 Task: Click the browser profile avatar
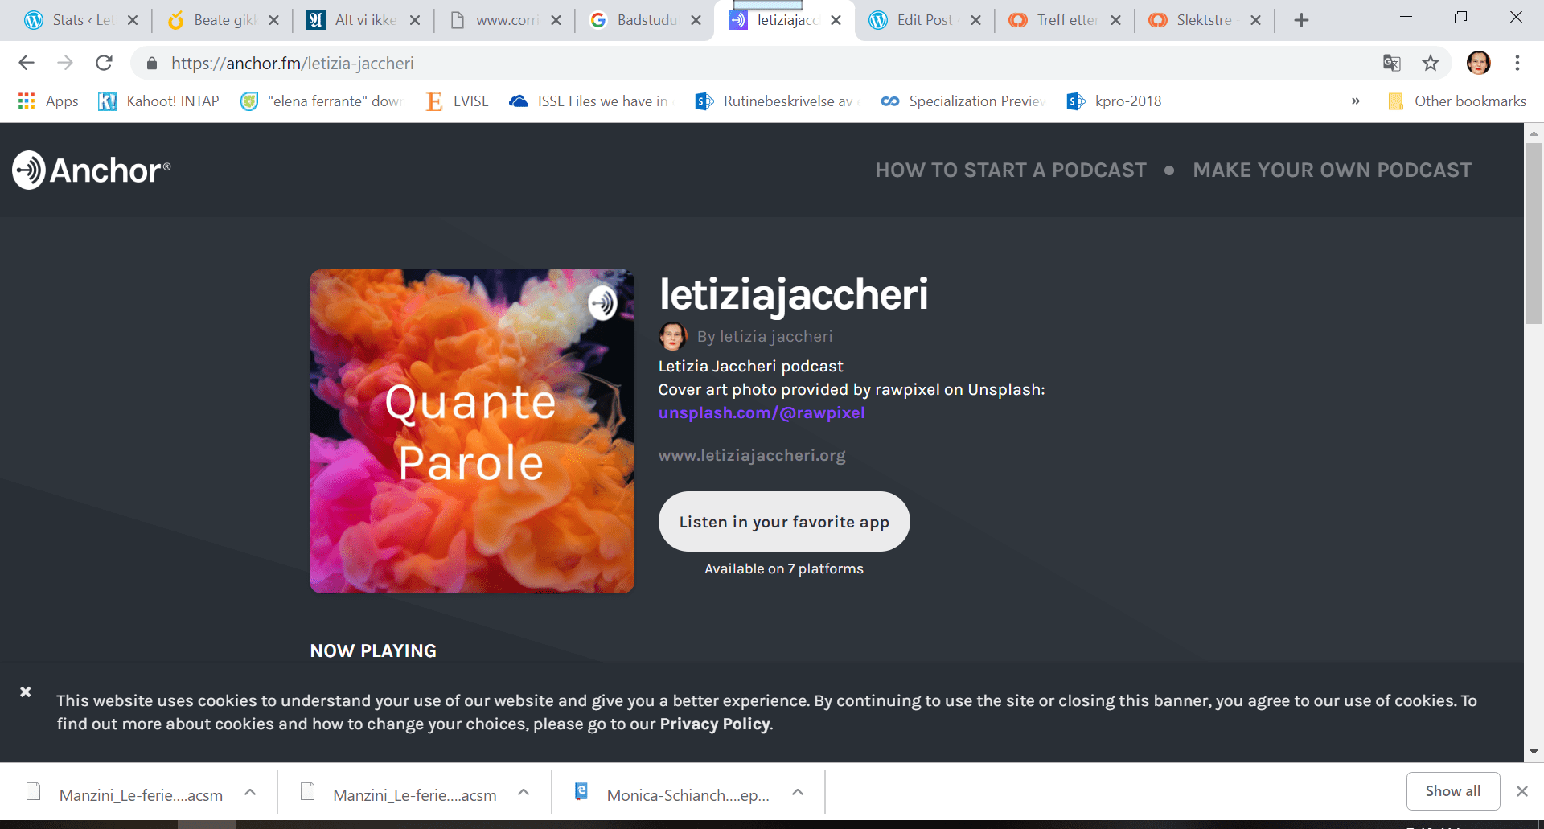1478,63
